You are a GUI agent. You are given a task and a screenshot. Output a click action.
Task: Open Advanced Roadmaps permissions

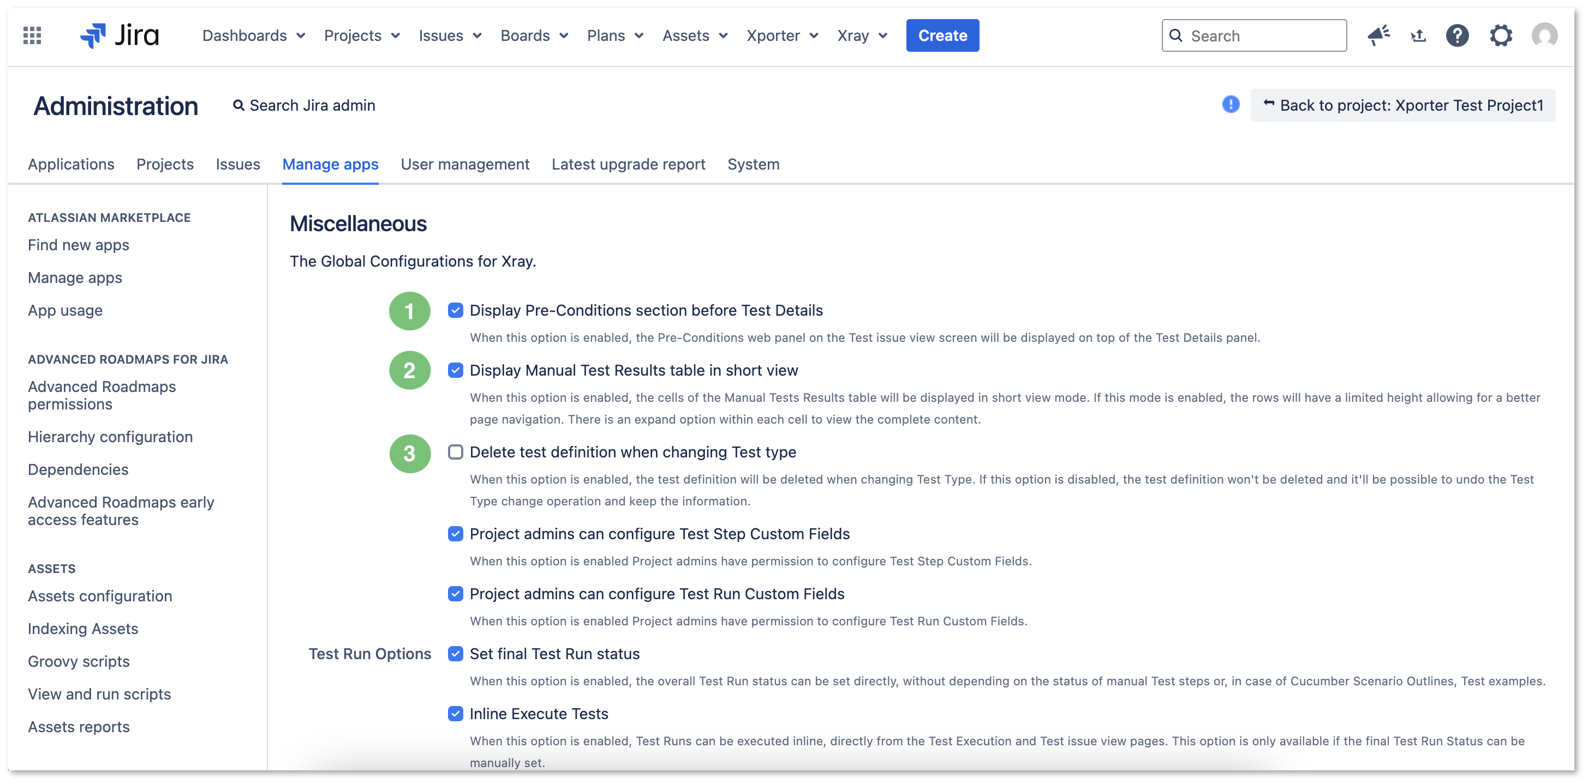tap(102, 395)
